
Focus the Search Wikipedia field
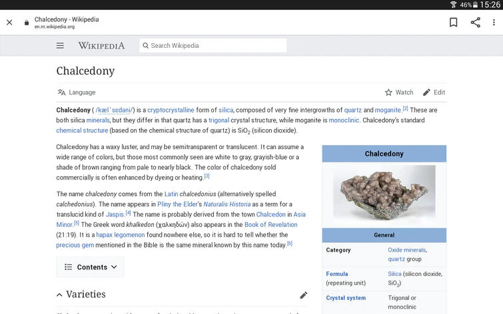213,45
